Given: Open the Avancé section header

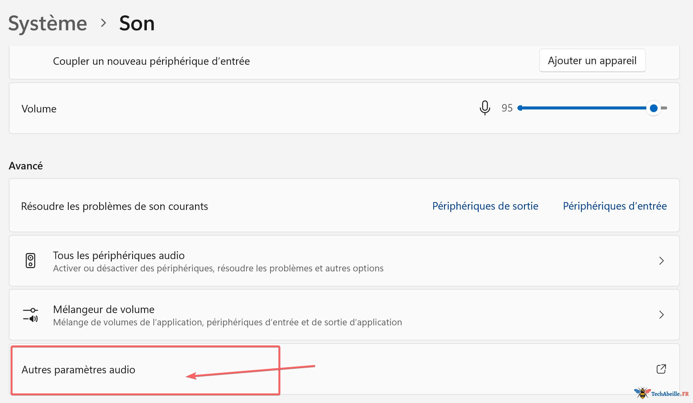Looking at the screenshot, I should click(25, 165).
